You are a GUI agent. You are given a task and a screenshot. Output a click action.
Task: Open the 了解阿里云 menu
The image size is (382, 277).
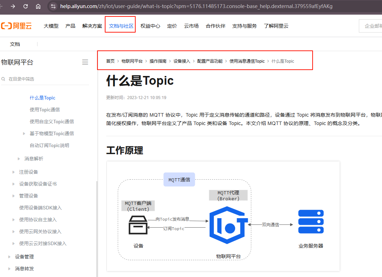coord(276,26)
